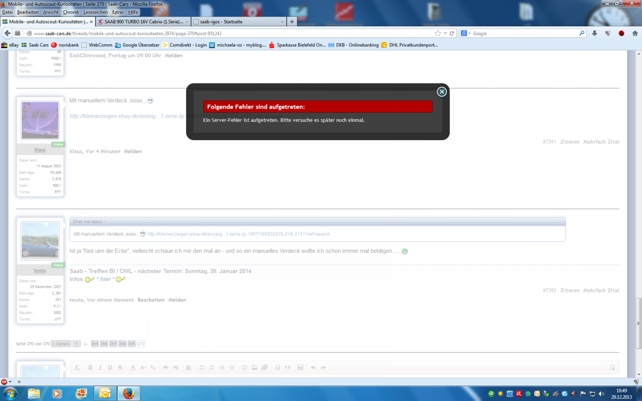
Task: Click the insert quote icon in editor
Action: click(x=287, y=367)
